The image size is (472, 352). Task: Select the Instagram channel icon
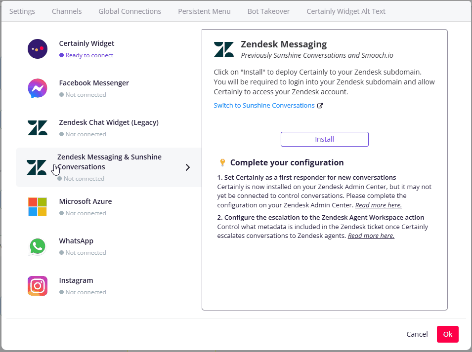click(x=38, y=286)
